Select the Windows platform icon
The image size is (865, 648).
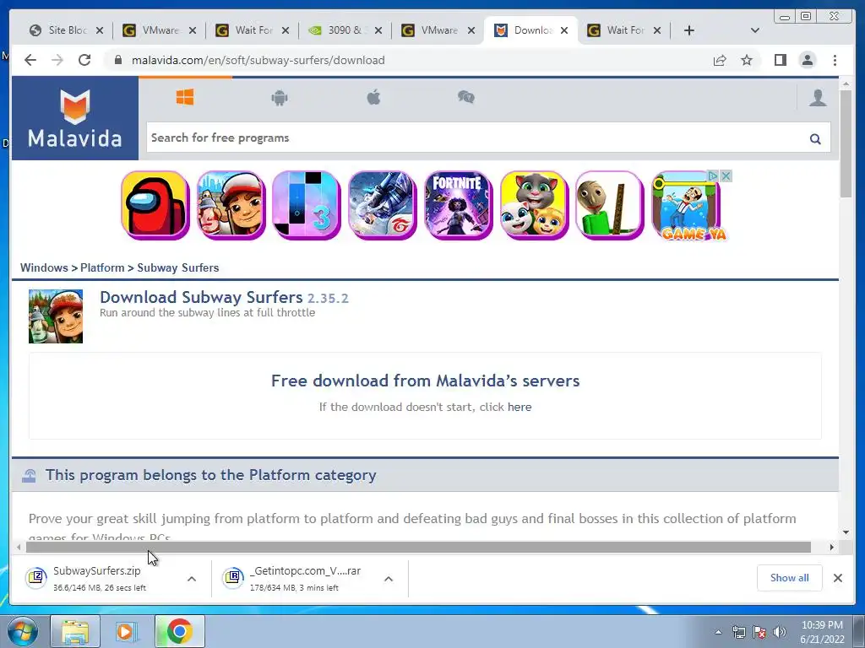pos(185,98)
